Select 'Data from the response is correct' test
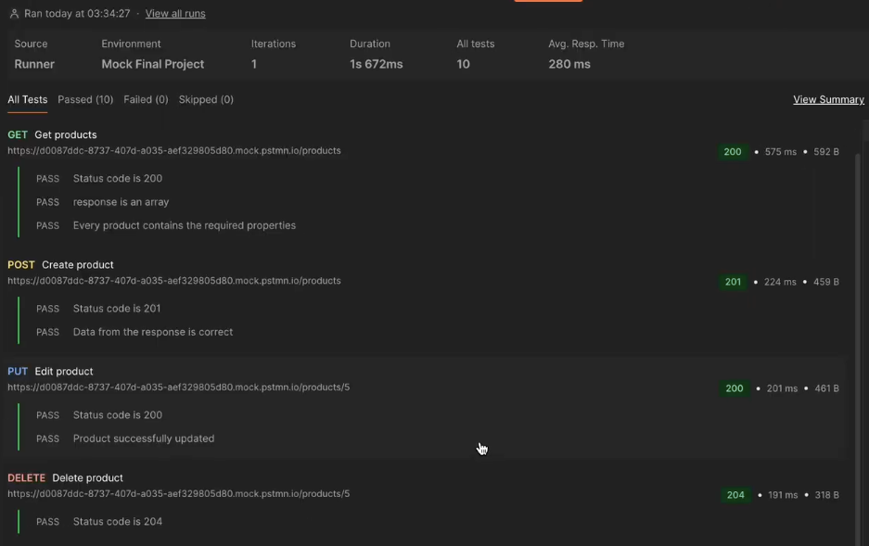This screenshot has width=869, height=546. (152, 332)
